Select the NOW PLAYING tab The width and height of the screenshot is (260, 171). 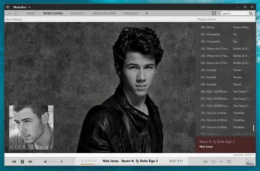[x=53, y=13]
